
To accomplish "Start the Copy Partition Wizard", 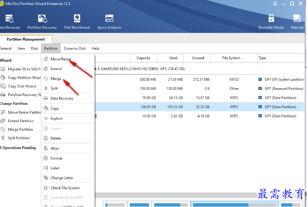I will [21, 78].
